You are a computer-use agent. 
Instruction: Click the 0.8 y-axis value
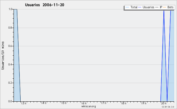click(10, 28)
